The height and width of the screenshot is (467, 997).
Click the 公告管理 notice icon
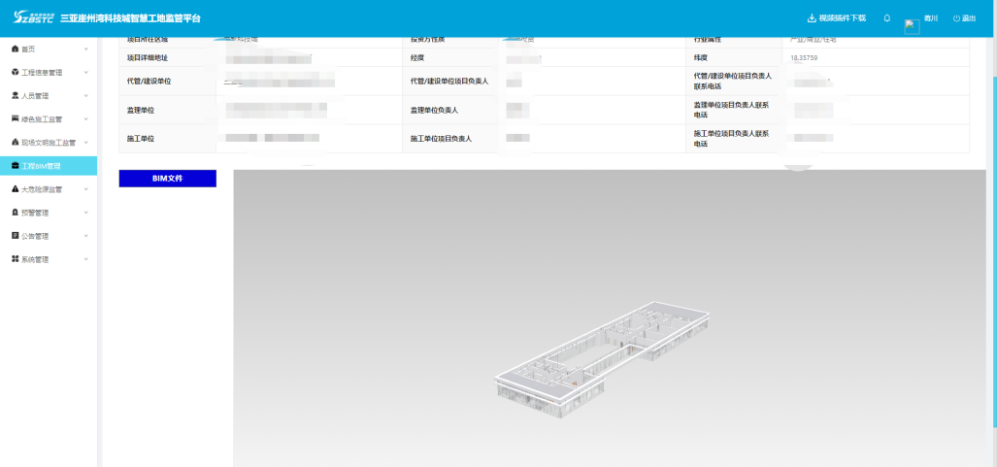coord(15,236)
